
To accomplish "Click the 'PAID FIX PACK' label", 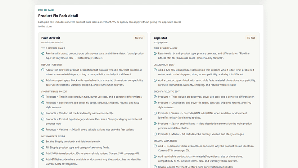I will pos(46,10).
